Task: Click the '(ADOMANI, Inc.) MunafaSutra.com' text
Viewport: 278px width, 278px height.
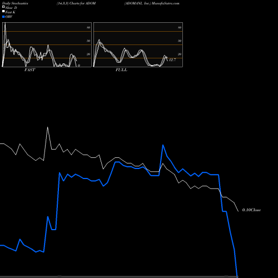Action: point(152,3)
